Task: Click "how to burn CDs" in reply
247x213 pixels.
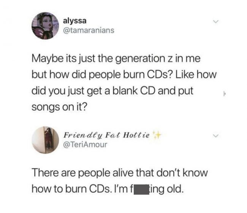Action: 71,189
